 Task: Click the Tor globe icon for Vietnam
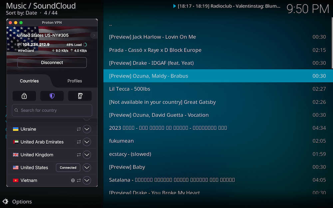[x=73, y=180]
